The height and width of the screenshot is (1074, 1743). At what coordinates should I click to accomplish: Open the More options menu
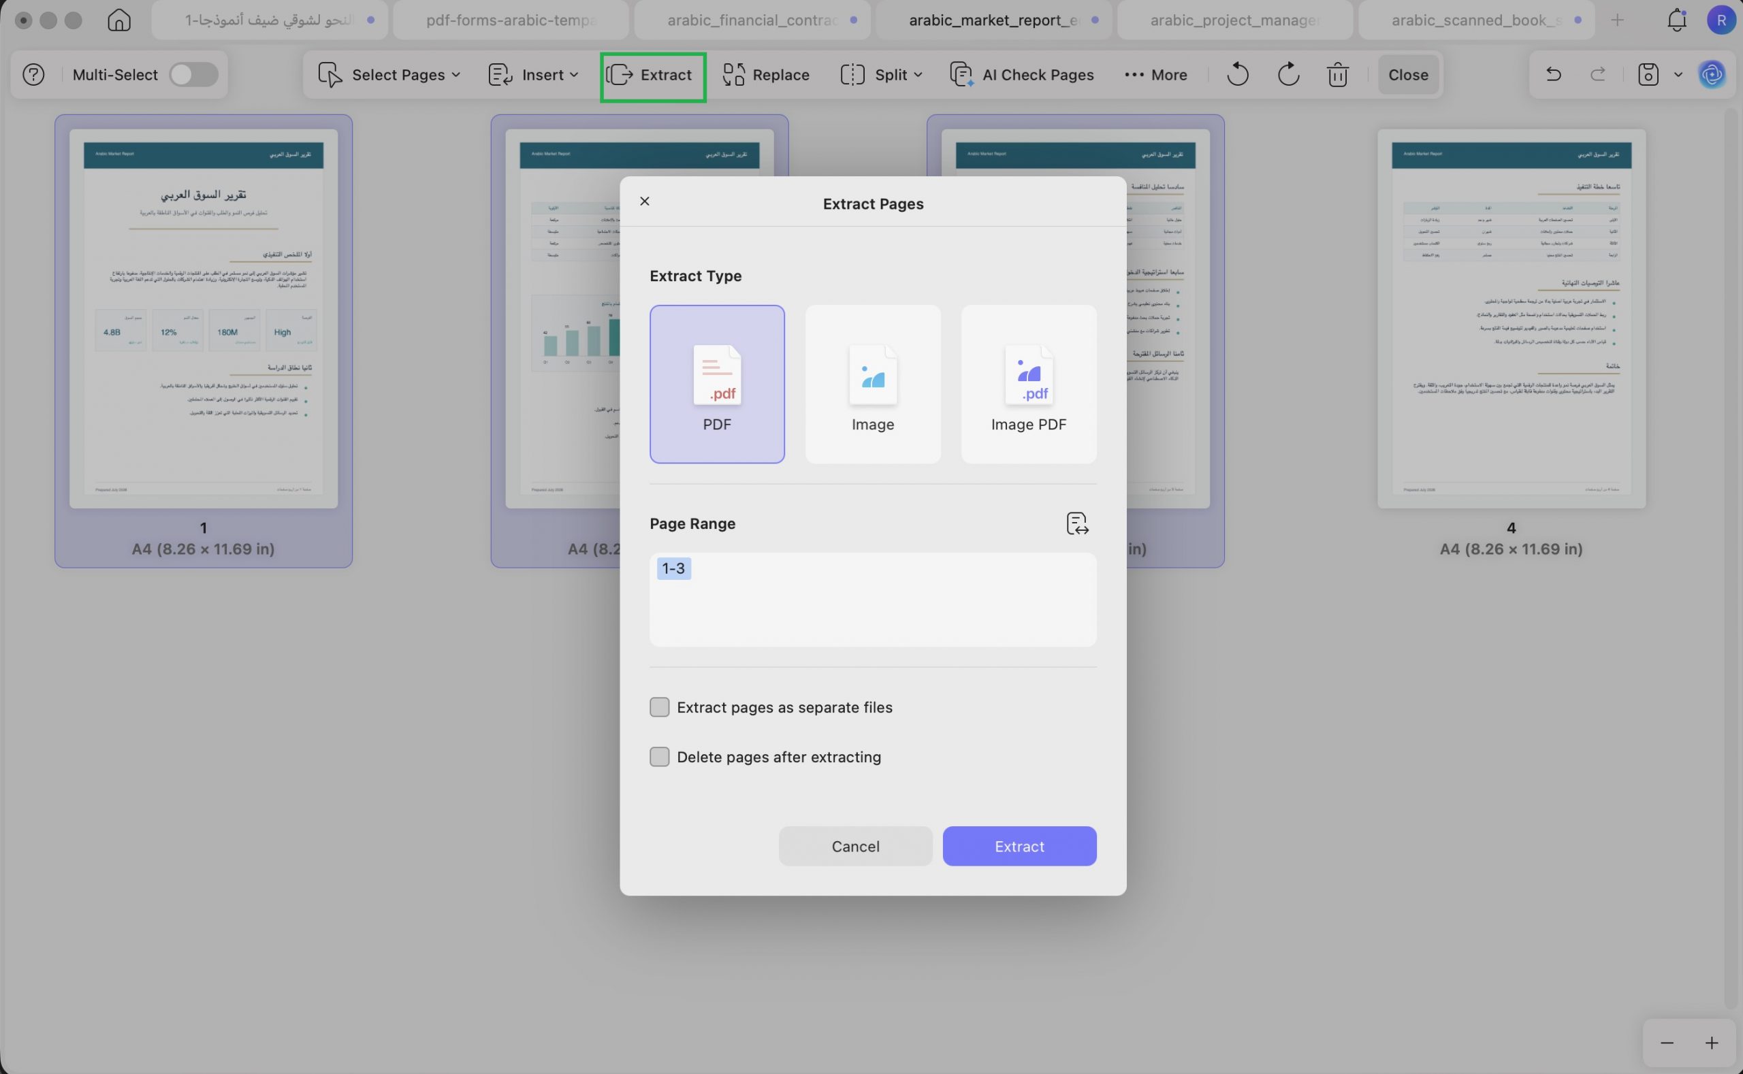(x=1156, y=75)
